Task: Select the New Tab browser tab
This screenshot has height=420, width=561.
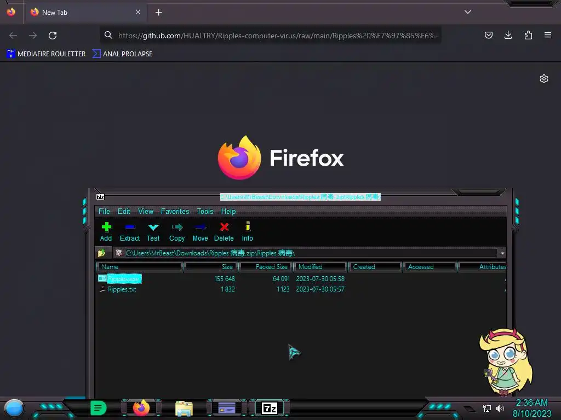Action: click(x=85, y=13)
